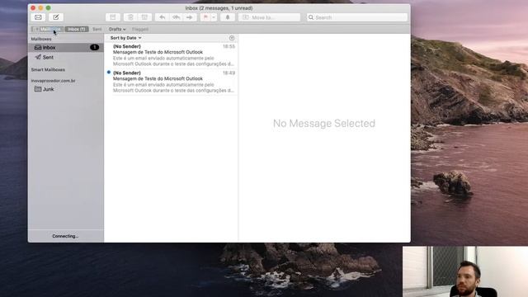
Task: Click the Forward arrow icon
Action: (190, 17)
